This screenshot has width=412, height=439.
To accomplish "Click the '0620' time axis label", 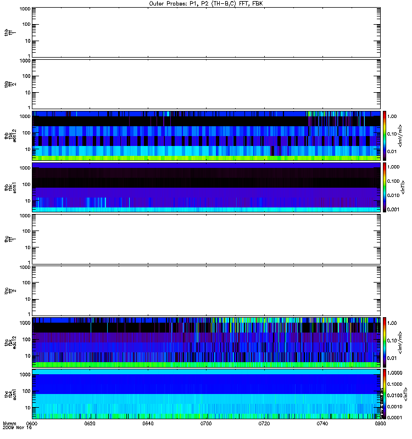I will click(90, 424).
